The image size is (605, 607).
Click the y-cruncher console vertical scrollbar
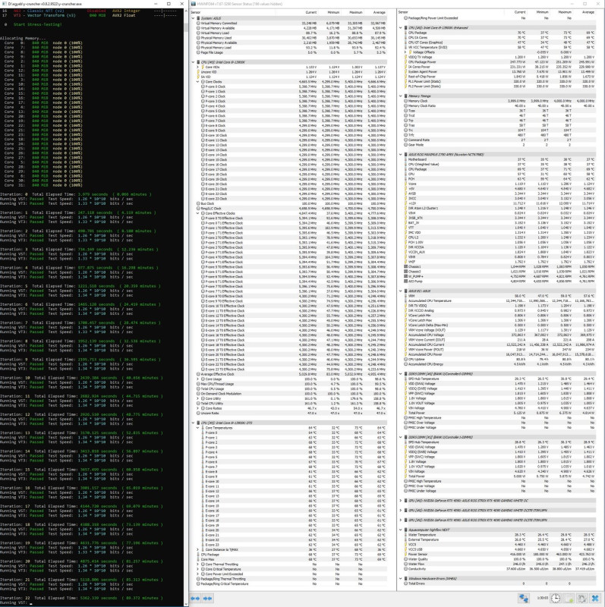[x=186, y=306]
